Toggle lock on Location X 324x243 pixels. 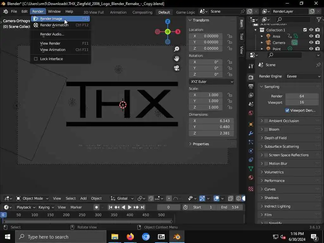pos(230,36)
